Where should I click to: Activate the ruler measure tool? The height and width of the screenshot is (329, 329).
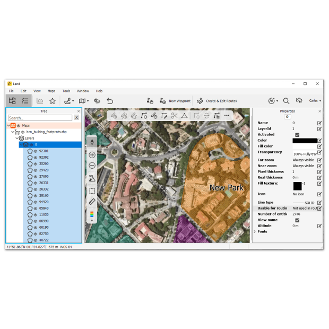pos(92,202)
